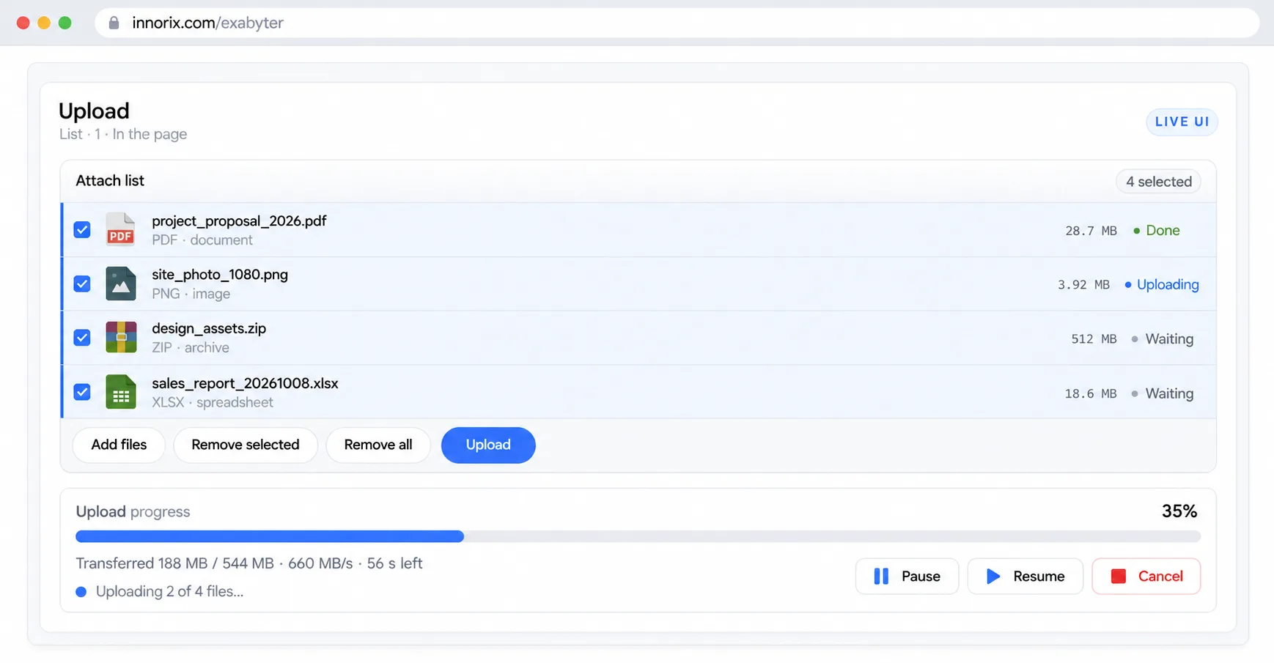Click the LIVE UI badge
Viewport: 1274px width, 663px height.
coord(1182,122)
